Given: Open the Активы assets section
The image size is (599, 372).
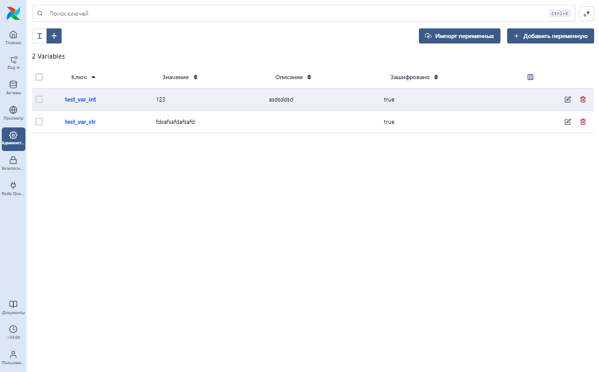Looking at the screenshot, I should (x=13, y=88).
